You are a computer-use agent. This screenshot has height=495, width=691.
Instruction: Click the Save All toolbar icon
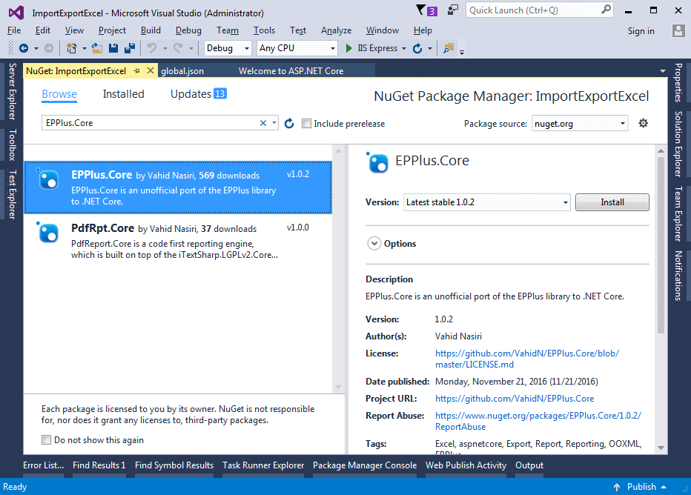coord(130,48)
